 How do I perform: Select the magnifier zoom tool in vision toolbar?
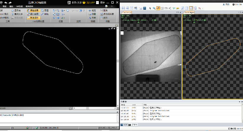click(x=154, y=8)
